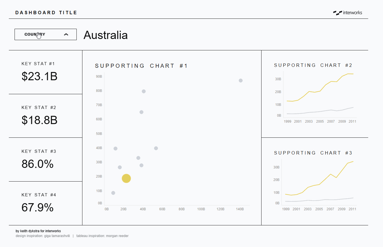Click the 'by keith dykstra for interworks' credit
The height and width of the screenshot is (247, 383).
point(38,231)
